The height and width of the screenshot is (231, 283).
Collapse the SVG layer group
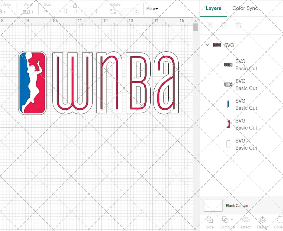(207, 45)
